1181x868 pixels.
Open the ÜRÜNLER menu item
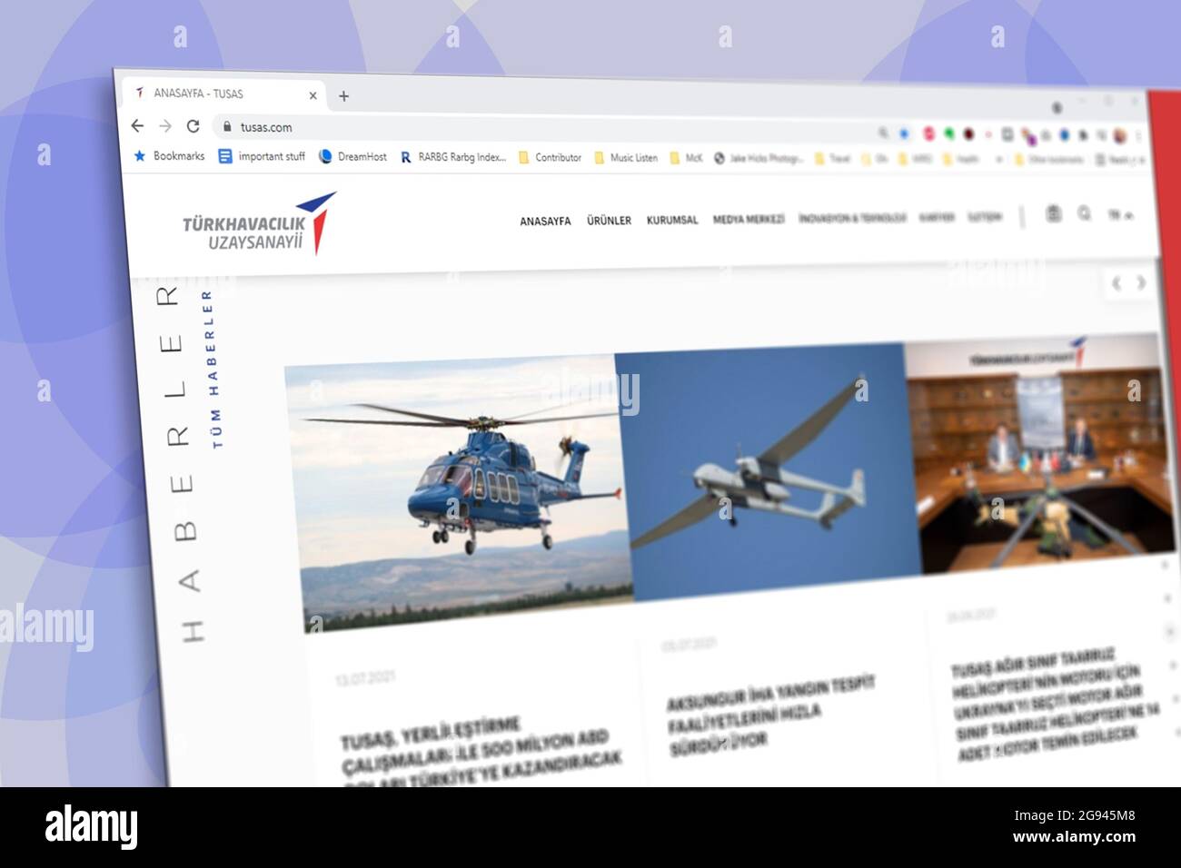point(609,221)
